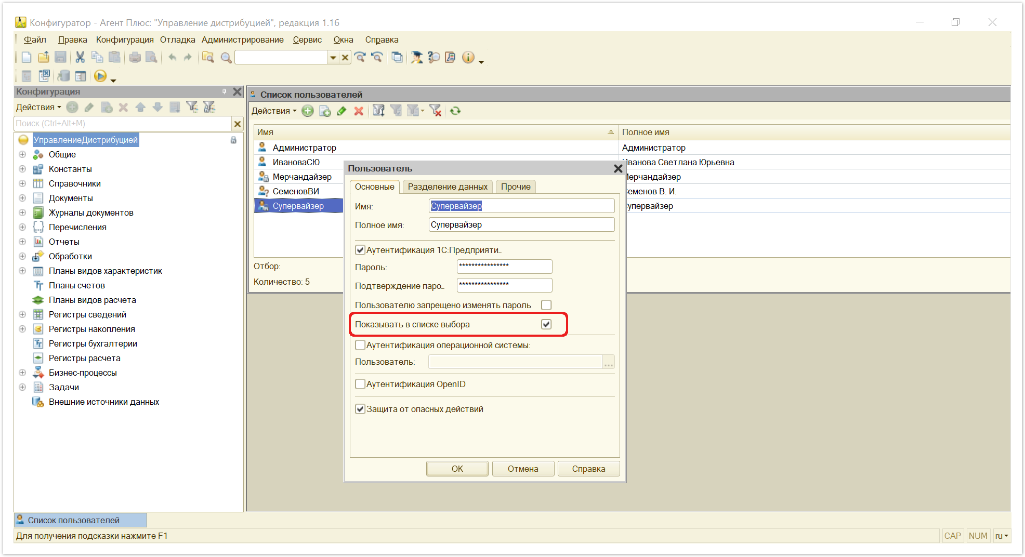Screen dimensions: 1025x557
Task: Uncheck Защита от опасных действий checkbox
Action: click(x=360, y=409)
